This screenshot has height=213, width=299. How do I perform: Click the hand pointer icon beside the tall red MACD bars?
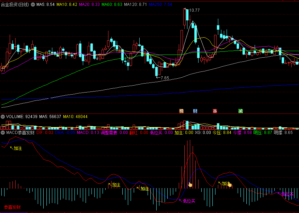coord(190,184)
